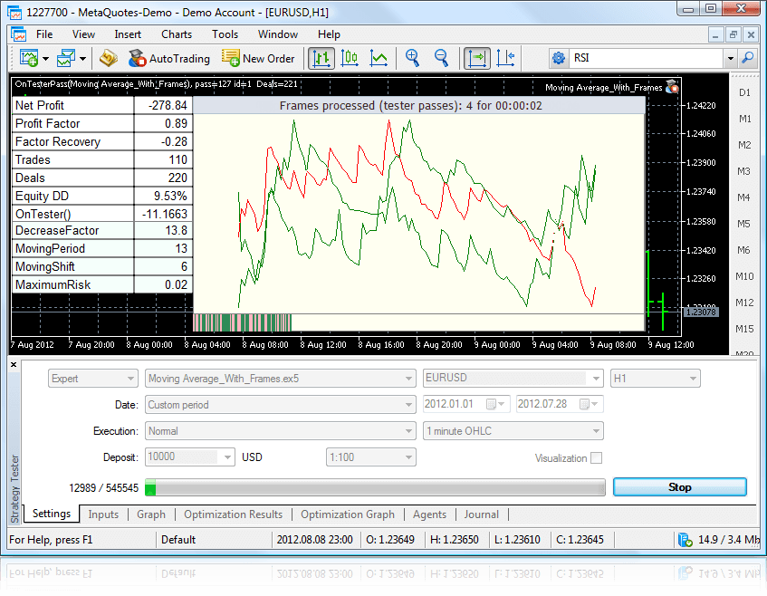Open the Window menu
The height and width of the screenshot is (596, 767).
pyautogui.click(x=278, y=34)
